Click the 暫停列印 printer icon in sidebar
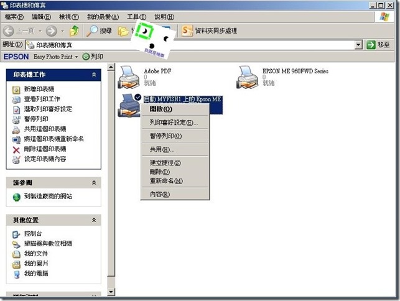Image resolution: width=400 pixels, height=301 pixels. pyautogui.click(x=16, y=119)
